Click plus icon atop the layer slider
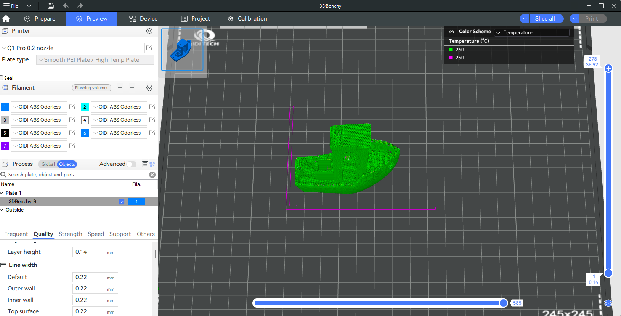Image resolution: width=621 pixels, height=316 pixels. pyautogui.click(x=608, y=68)
